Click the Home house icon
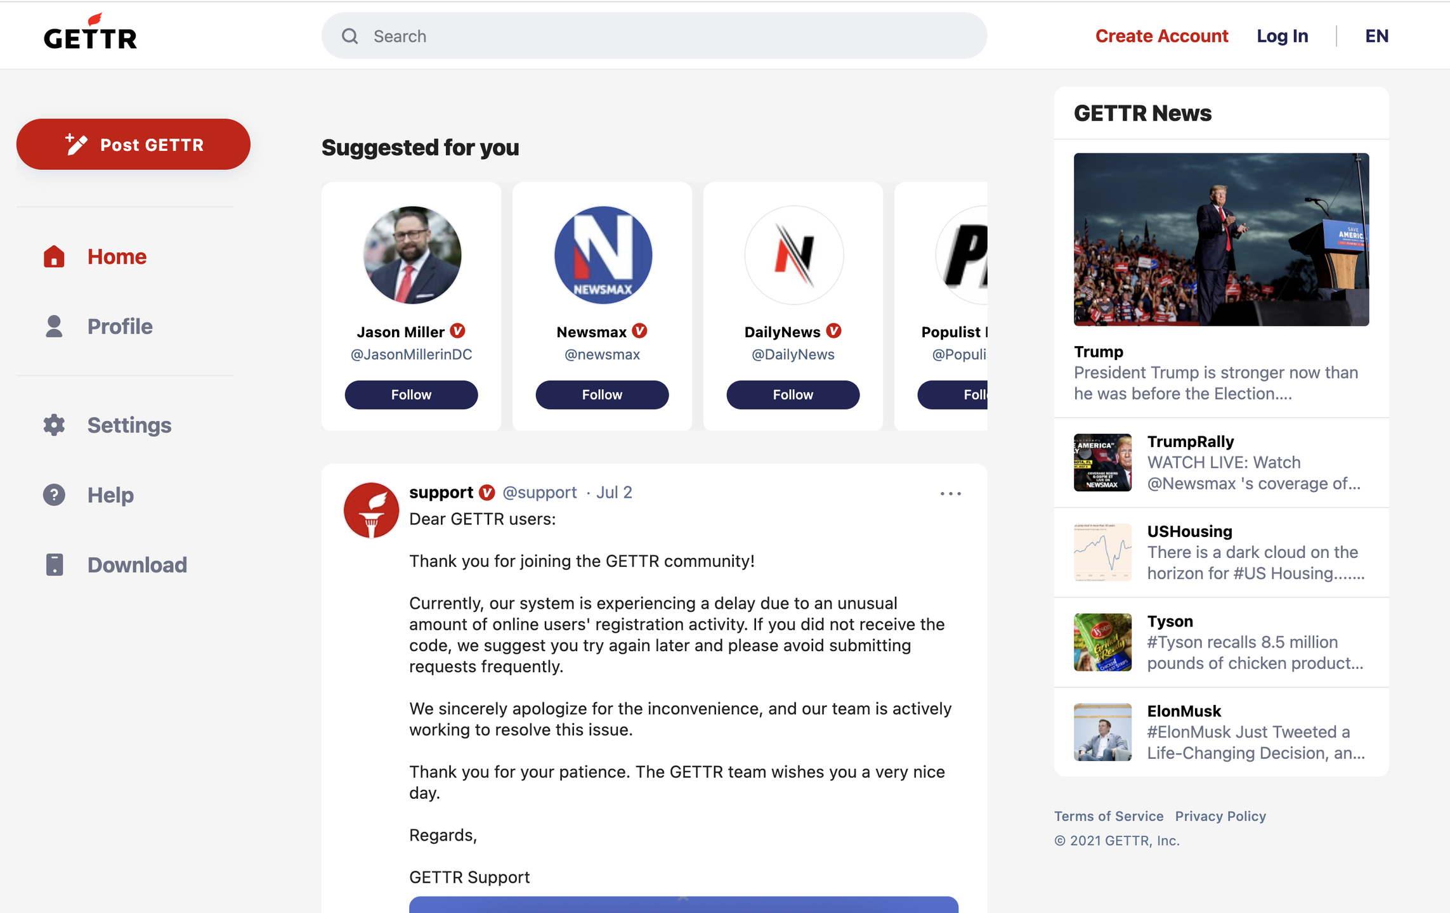The height and width of the screenshot is (913, 1450). 54,257
